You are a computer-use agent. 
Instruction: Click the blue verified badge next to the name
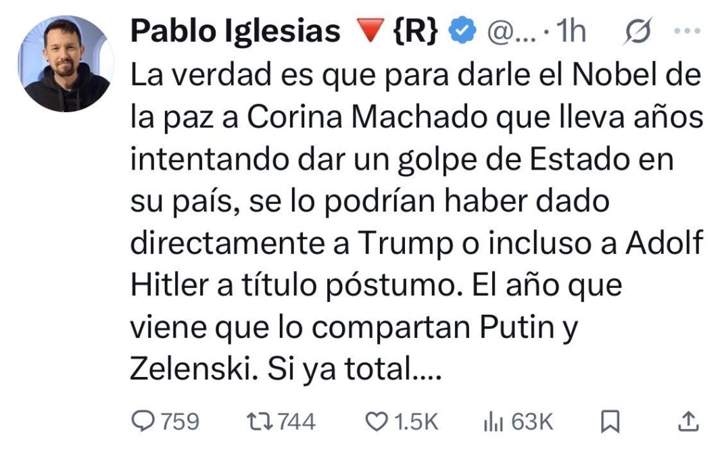[x=461, y=28]
